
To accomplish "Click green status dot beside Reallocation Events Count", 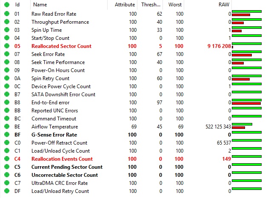I will tap(6, 159).
